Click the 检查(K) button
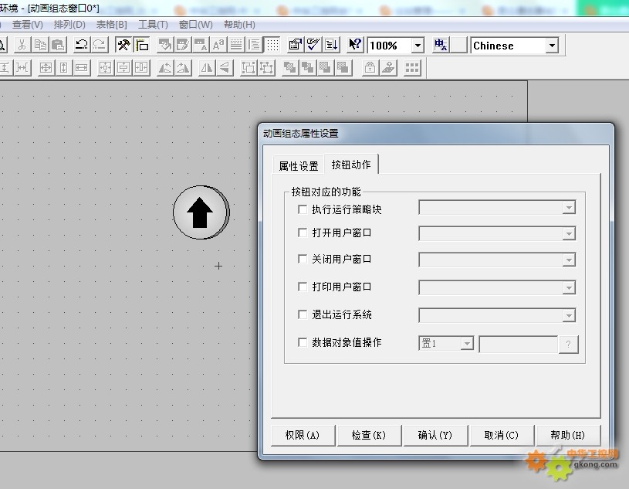This screenshot has width=629, height=489. [369, 435]
